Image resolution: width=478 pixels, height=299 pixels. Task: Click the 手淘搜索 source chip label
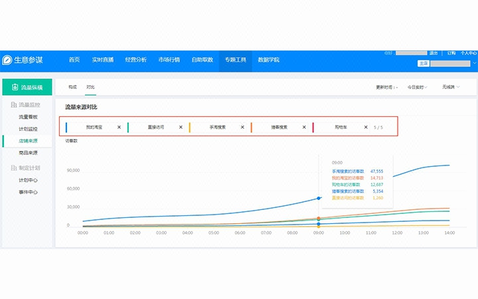217,127
